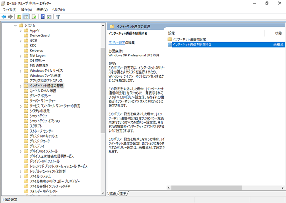
Task: Select ディスプレイ folder
Action: tap(37, 146)
